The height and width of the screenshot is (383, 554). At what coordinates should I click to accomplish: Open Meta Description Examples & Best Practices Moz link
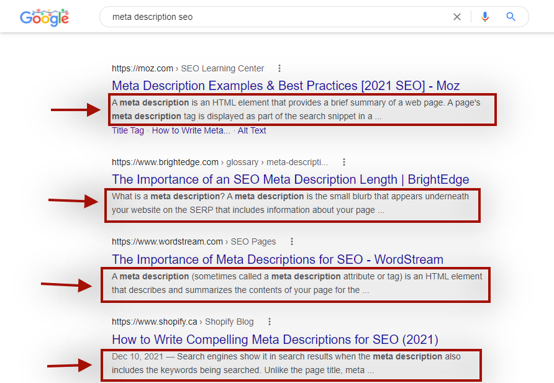286,86
